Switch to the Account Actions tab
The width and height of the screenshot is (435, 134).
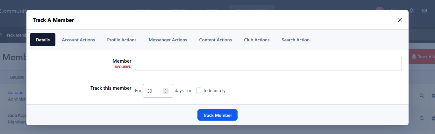[78, 40]
